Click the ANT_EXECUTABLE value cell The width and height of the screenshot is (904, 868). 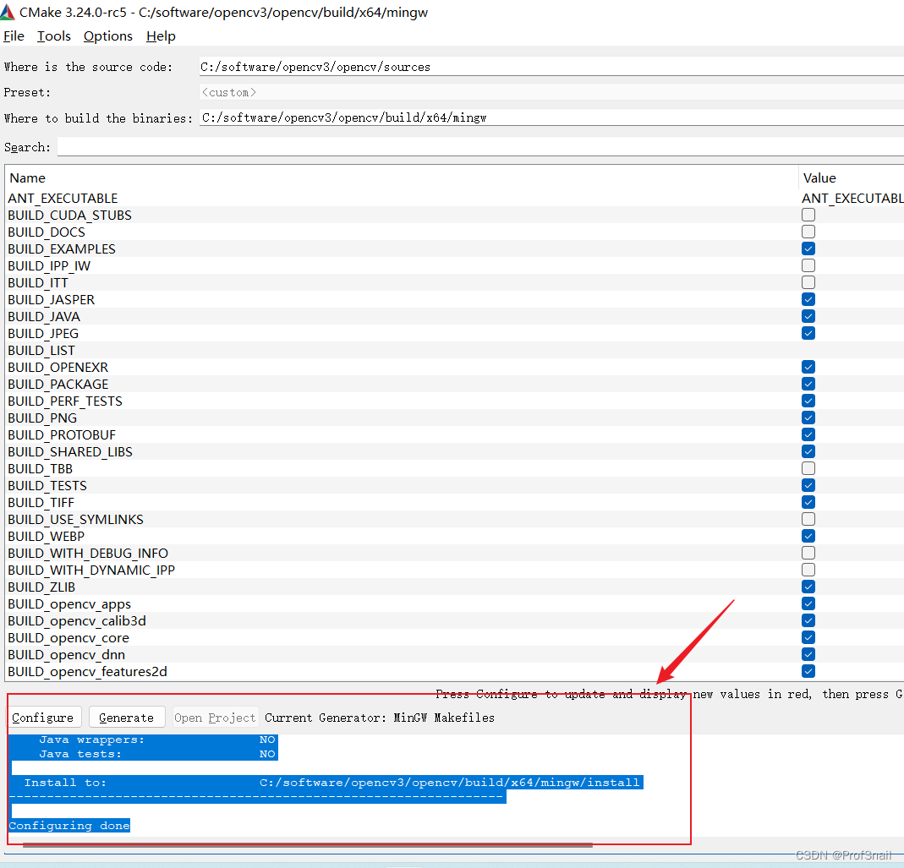pos(852,199)
